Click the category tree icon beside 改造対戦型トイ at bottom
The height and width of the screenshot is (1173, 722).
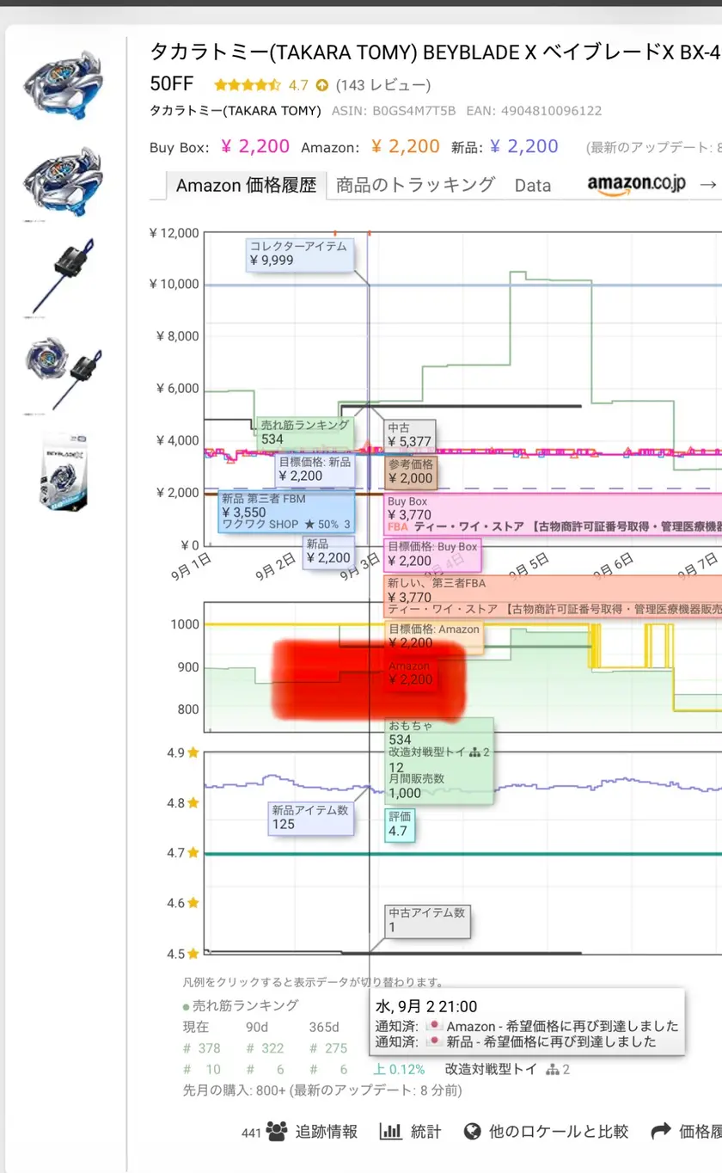coord(553,1069)
